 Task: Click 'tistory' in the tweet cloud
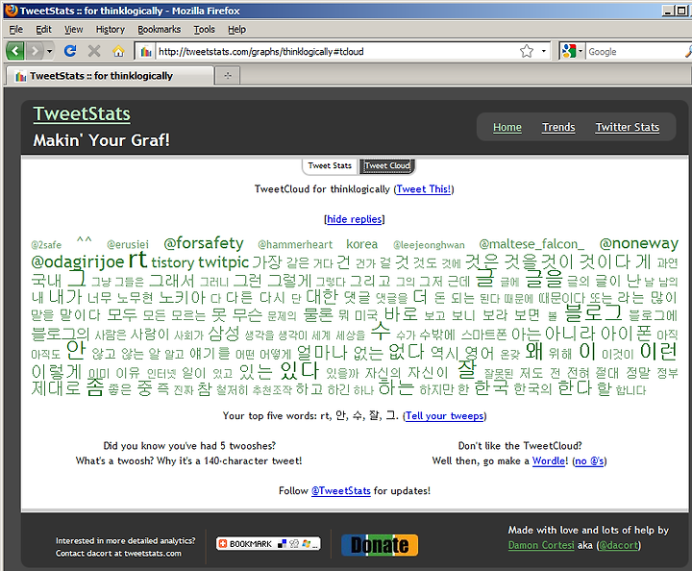click(173, 262)
